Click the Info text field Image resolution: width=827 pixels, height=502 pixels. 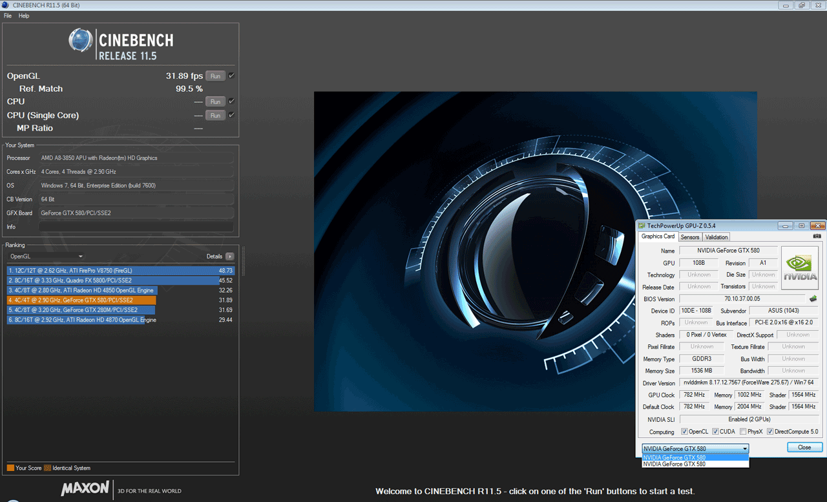click(x=136, y=227)
